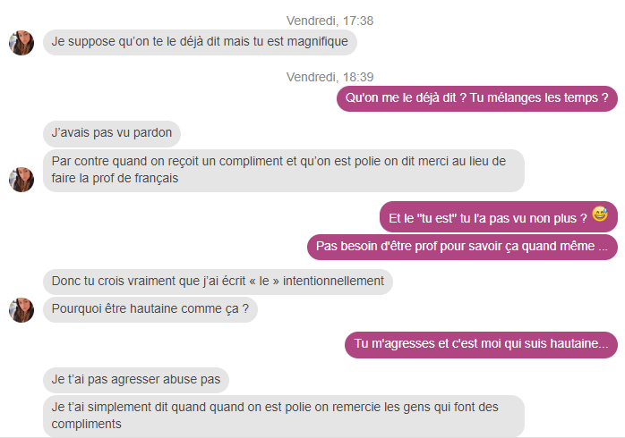Select the 'Je t'ai pas agresser abuse pas' bubble
Viewport: 625px width, 438px height.
coord(136,380)
